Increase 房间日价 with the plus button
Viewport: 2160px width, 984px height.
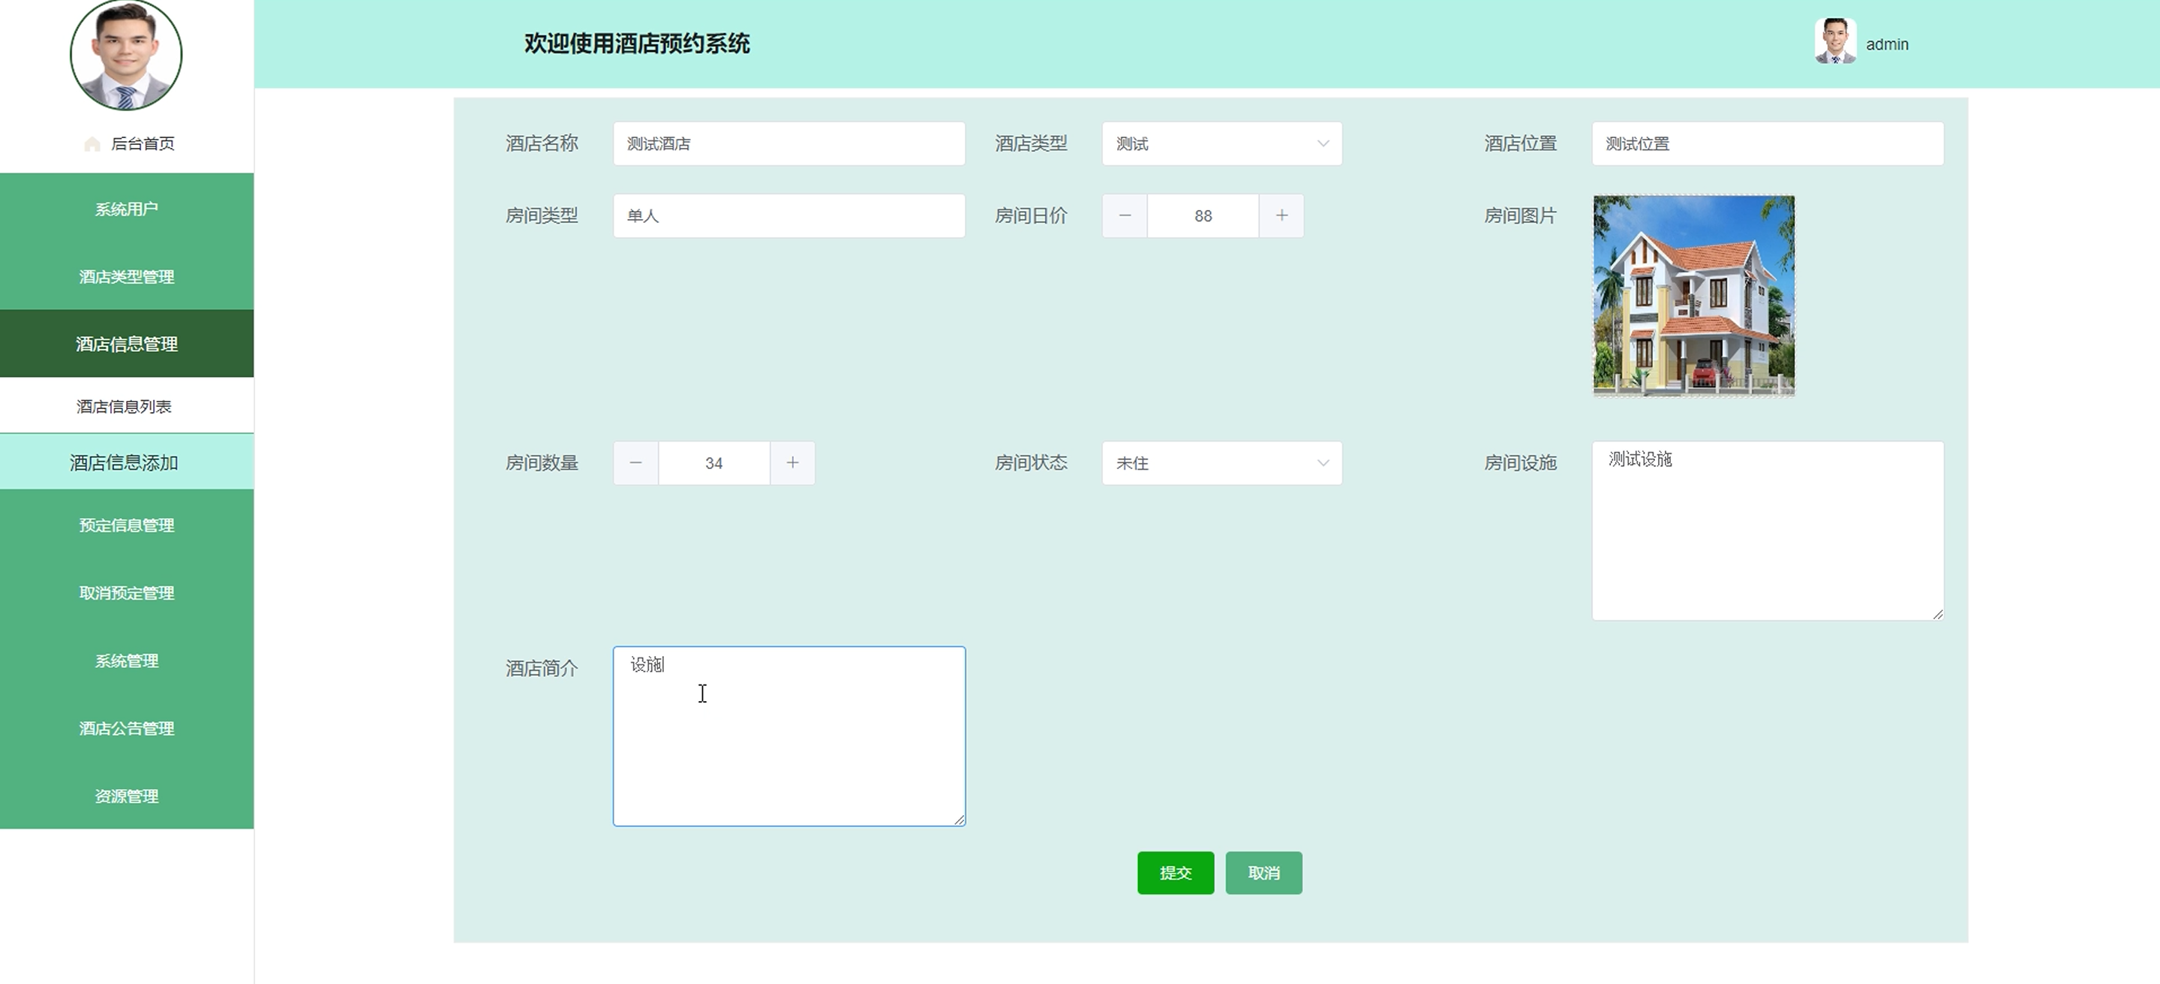point(1281,215)
